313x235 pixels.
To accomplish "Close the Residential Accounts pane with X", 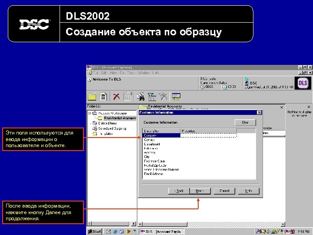I will [281, 107].
